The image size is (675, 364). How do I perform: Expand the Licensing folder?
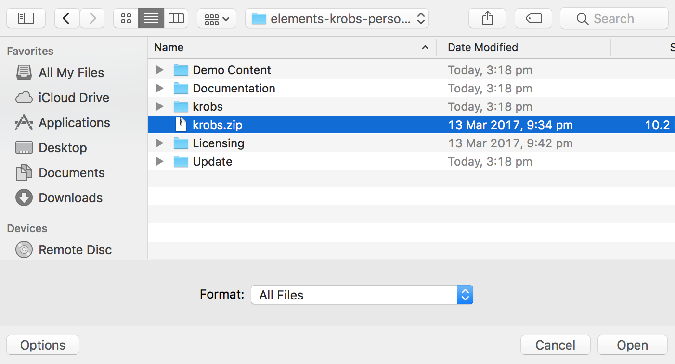(x=159, y=143)
